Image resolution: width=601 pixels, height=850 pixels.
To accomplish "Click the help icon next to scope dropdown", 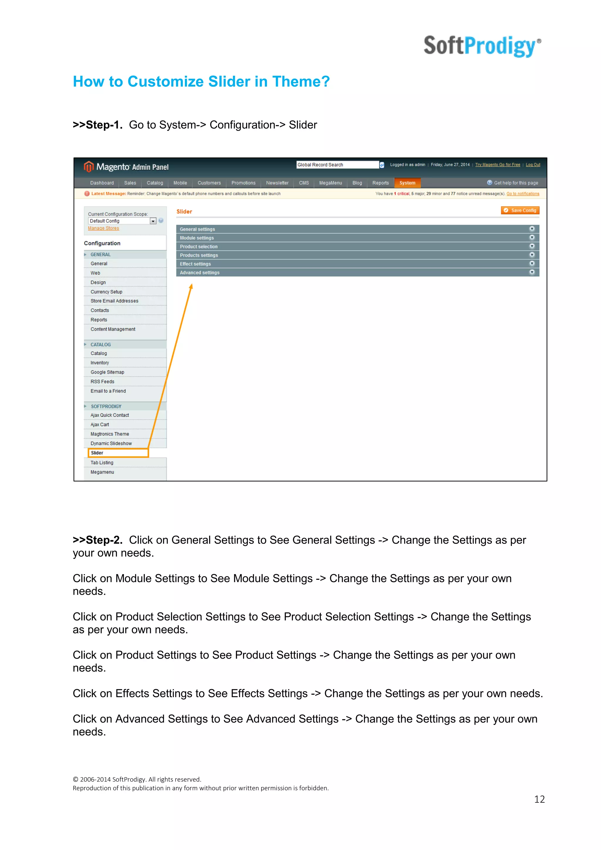I will [x=161, y=221].
